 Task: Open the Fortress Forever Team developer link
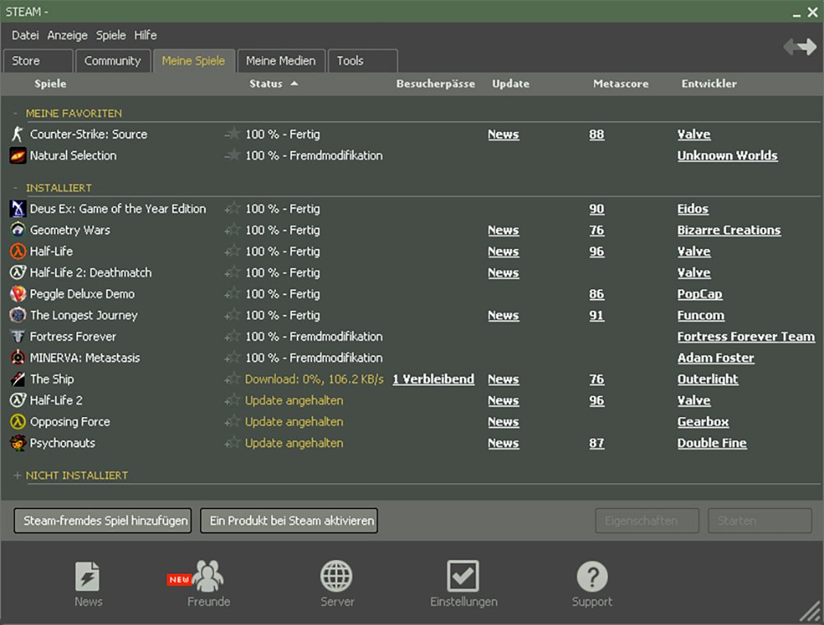746,336
